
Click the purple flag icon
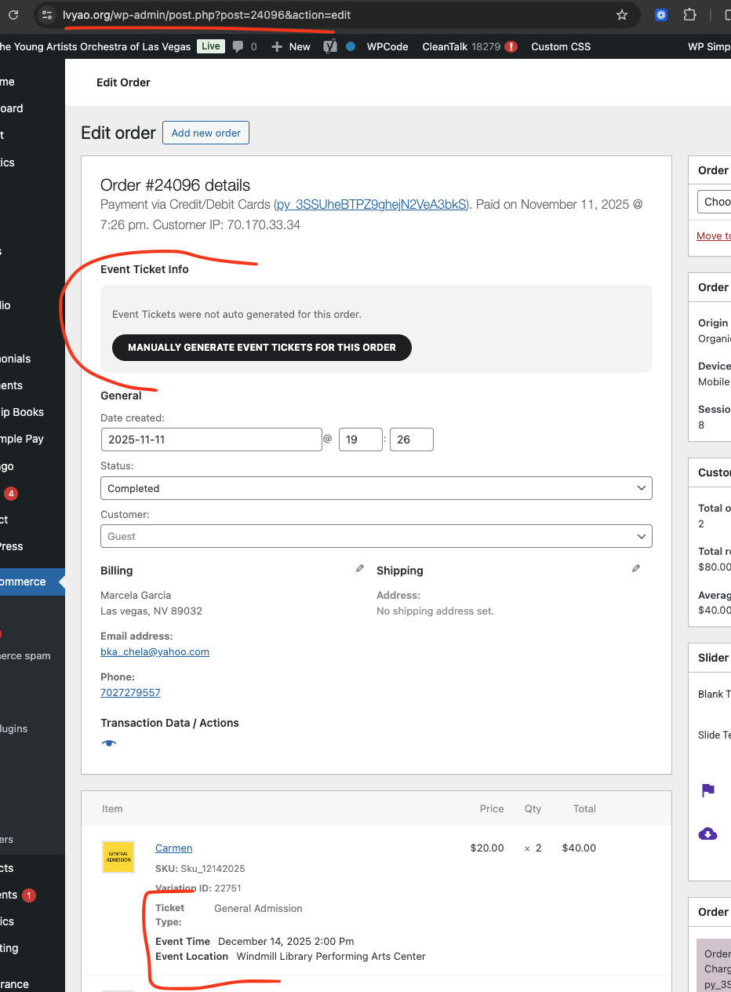pos(707,790)
